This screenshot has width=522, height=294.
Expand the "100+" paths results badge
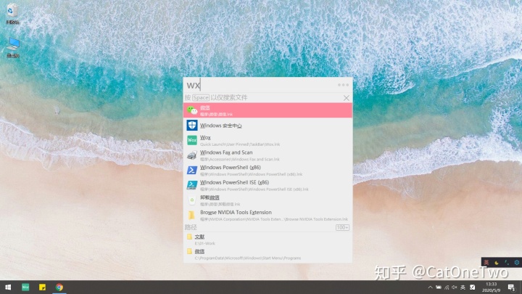(342, 228)
